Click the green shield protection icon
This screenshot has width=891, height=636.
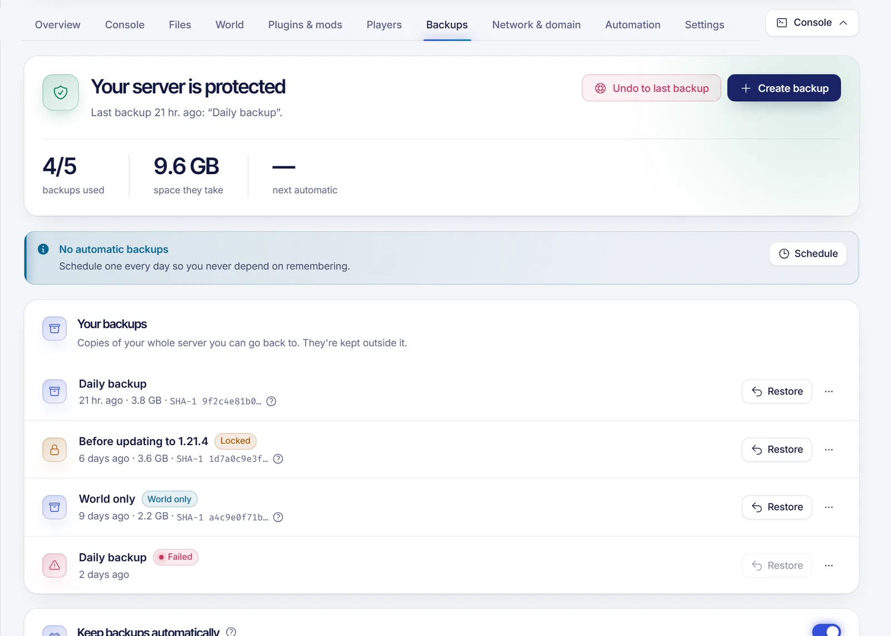click(61, 92)
